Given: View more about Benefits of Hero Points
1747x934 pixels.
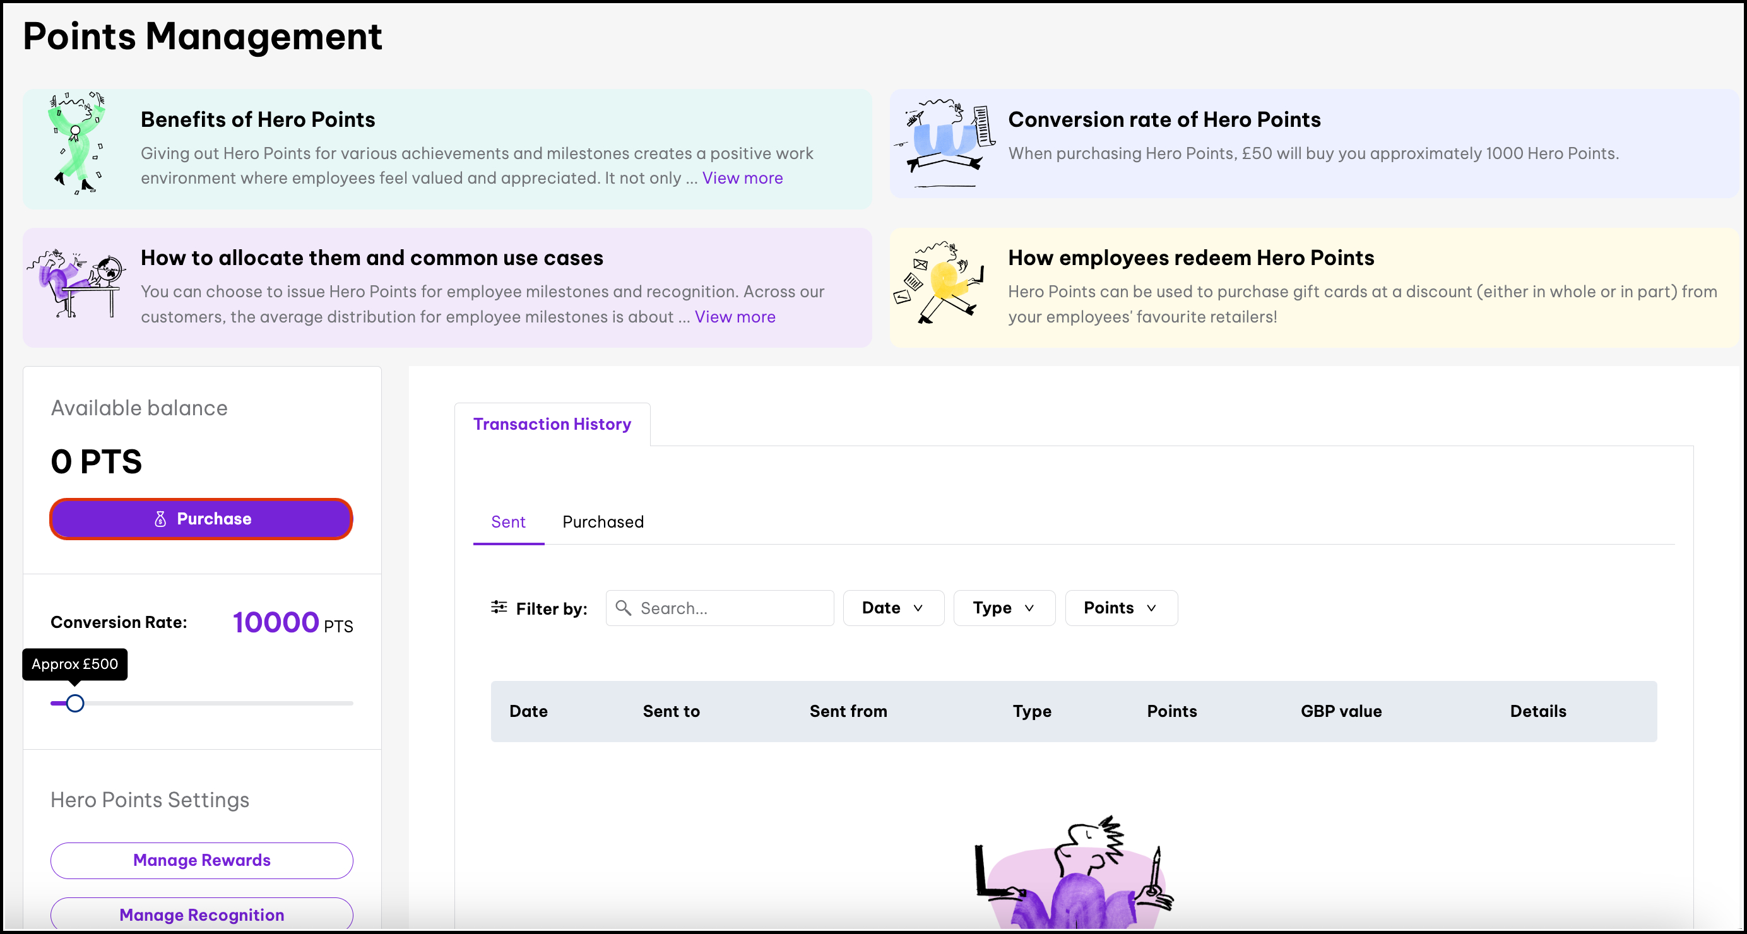Looking at the screenshot, I should point(742,178).
